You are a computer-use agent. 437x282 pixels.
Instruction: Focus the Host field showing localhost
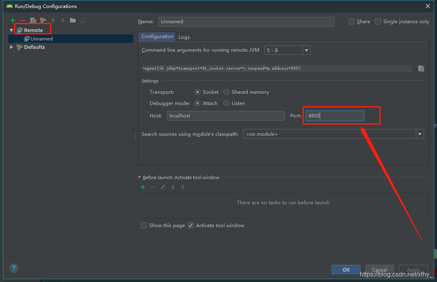pyautogui.click(x=226, y=116)
